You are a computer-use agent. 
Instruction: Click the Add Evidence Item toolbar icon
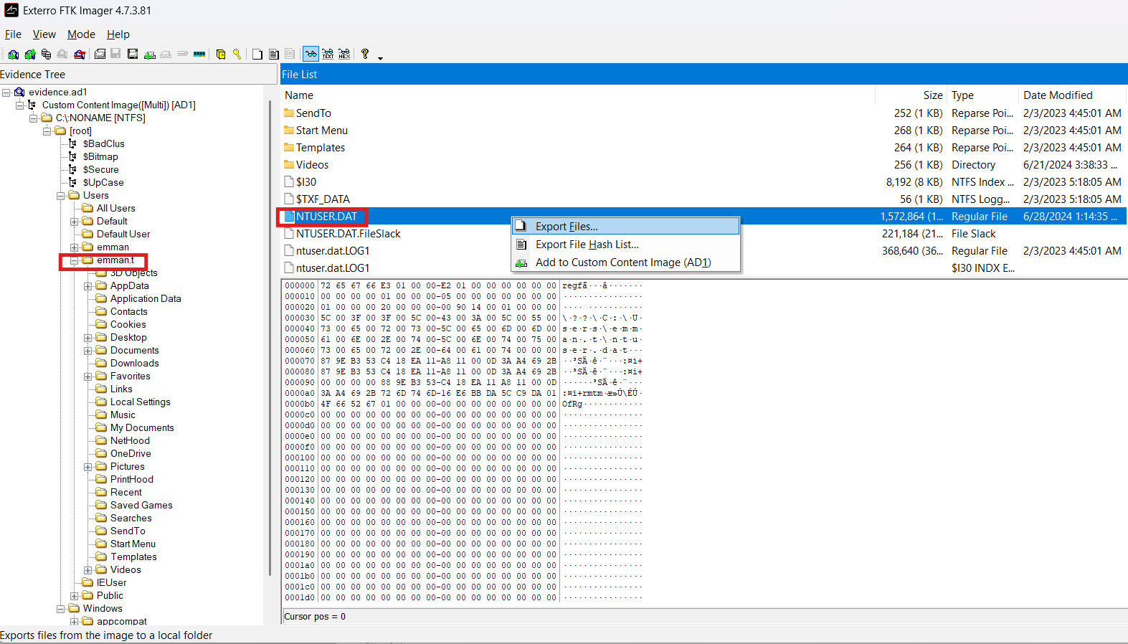13,54
